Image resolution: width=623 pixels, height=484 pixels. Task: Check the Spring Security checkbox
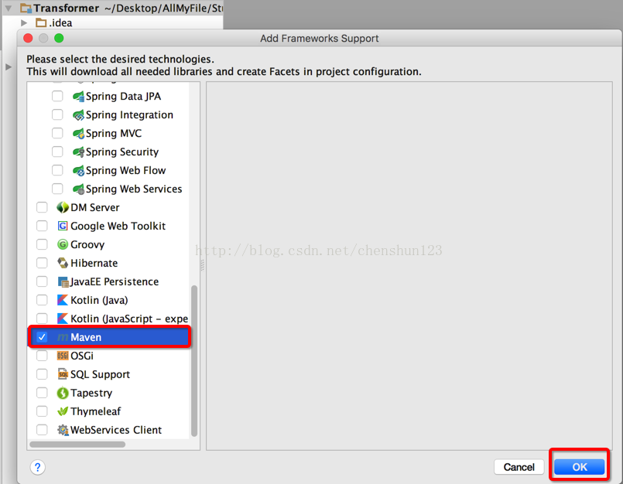click(x=57, y=152)
